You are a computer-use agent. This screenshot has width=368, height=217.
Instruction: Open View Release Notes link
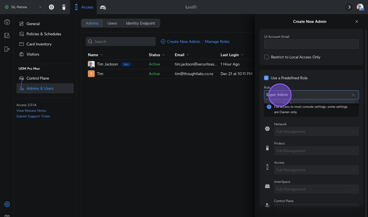coord(31,110)
